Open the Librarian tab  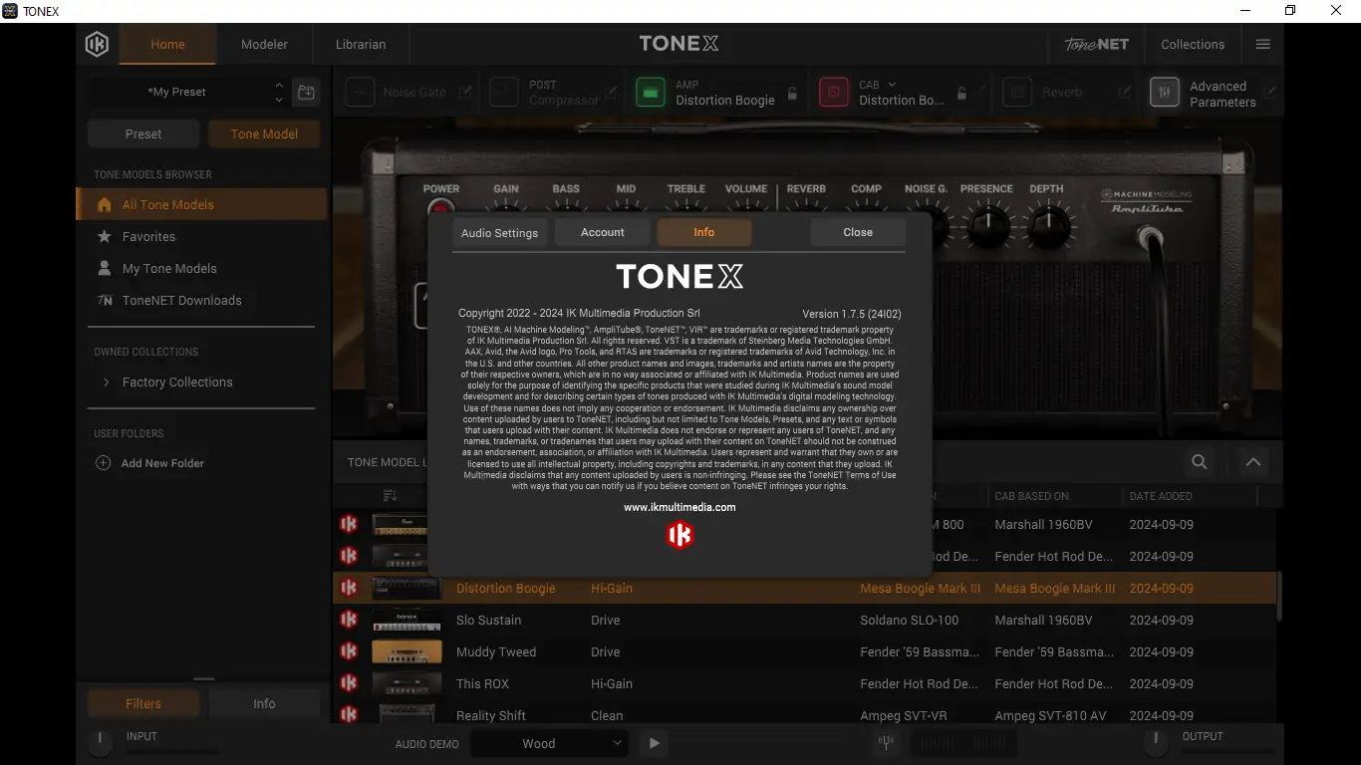click(361, 44)
